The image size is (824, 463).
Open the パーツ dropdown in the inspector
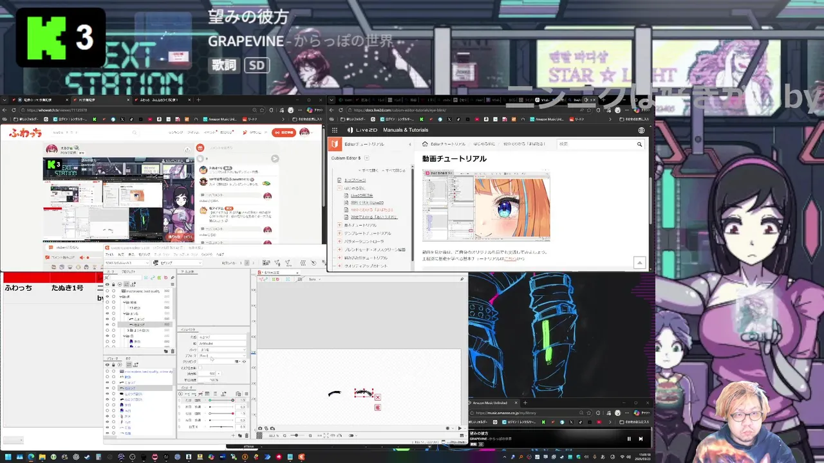[x=222, y=349]
